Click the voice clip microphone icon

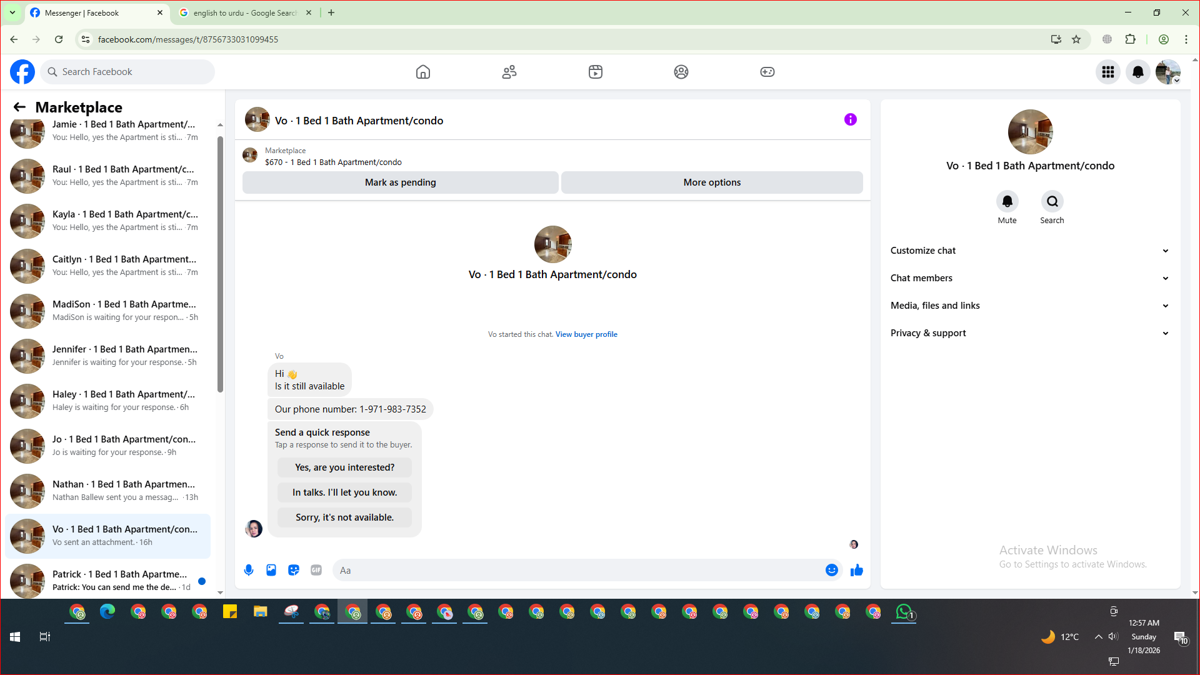tap(249, 570)
